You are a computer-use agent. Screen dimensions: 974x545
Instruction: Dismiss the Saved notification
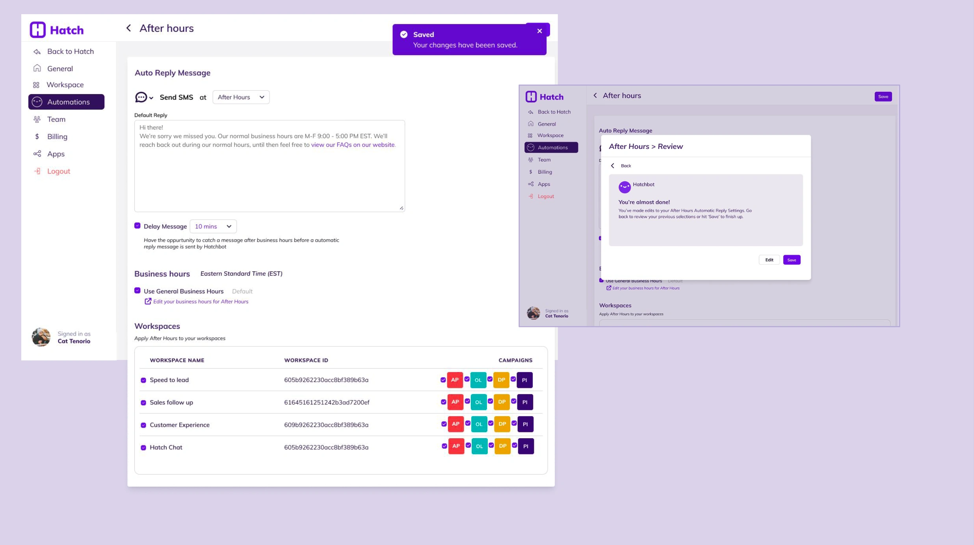tap(539, 31)
